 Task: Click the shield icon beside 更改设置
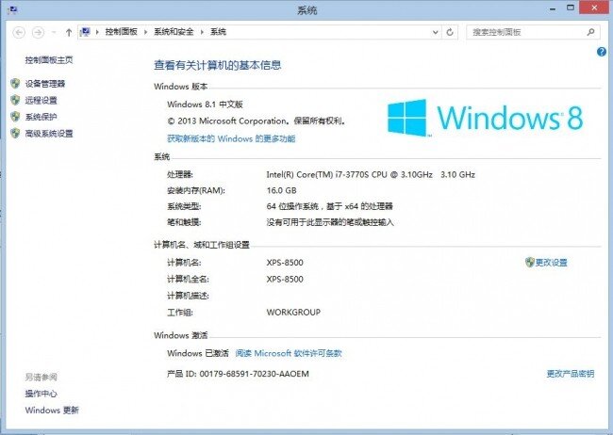point(530,263)
